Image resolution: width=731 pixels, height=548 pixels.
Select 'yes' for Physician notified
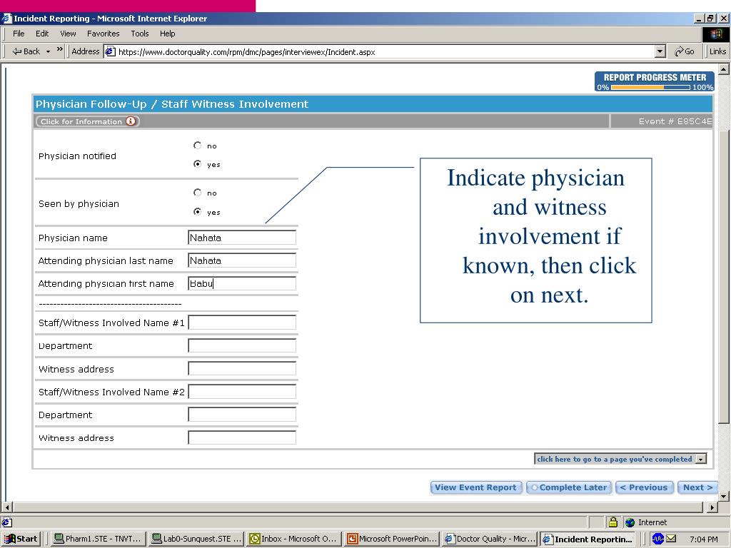[197, 164]
